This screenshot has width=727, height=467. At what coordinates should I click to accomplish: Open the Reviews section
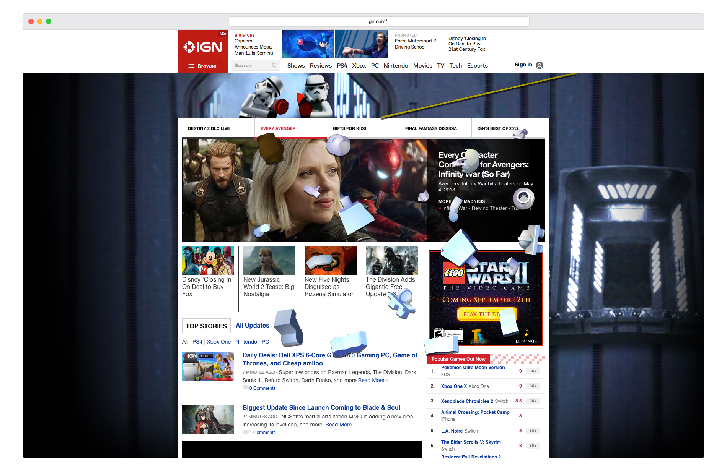[x=321, y=66]
